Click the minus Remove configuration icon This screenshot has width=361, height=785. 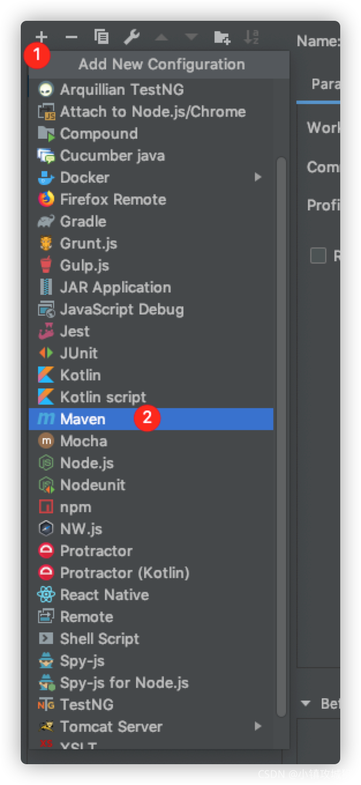72,38
